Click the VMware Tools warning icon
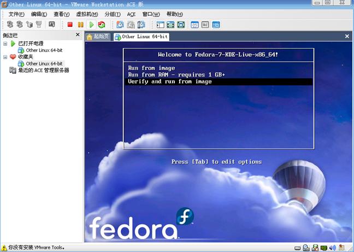This screenshot has height=252, width=354. pyautogui.click(x=4, y=248)
